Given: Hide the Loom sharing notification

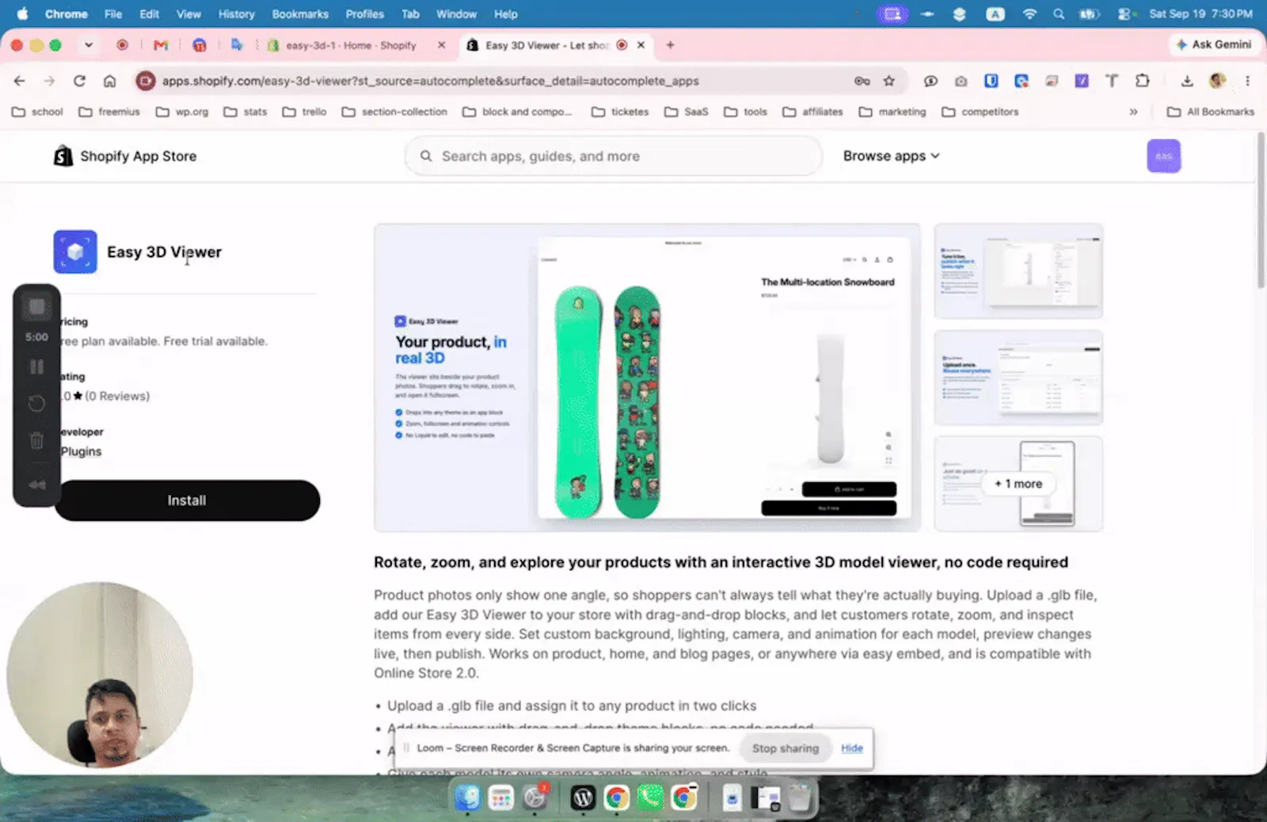Looking at the screenshot, I should (852, 748).
